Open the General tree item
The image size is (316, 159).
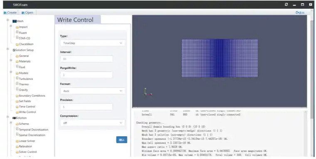click(x=22, y=56)
